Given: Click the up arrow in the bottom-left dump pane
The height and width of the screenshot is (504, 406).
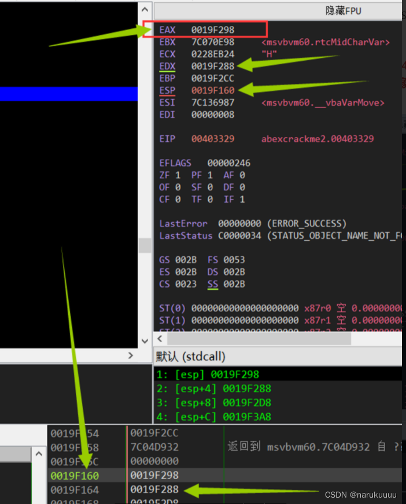Looking at the screenshot, I should (39, 454).
